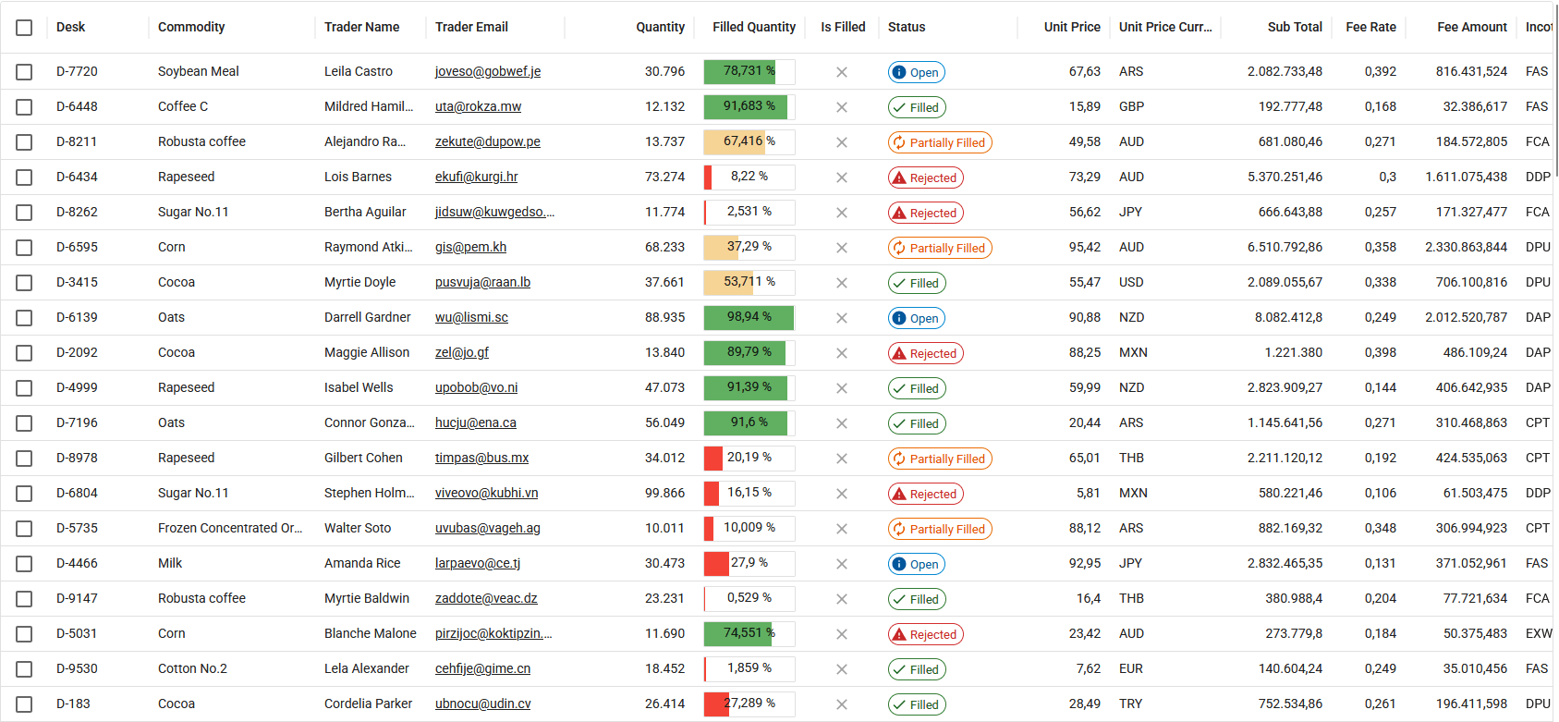Screen dimensions: 1559x722
Task: Click the email link larpaevo@ce.tj
Action: [x=478, y=563]
